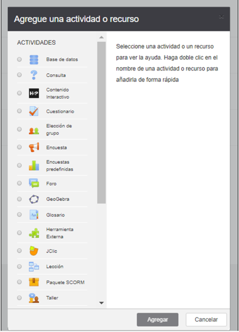Screen dimensions: 239x332
Task: Click the Elección de grupo label
Action: 59,129
